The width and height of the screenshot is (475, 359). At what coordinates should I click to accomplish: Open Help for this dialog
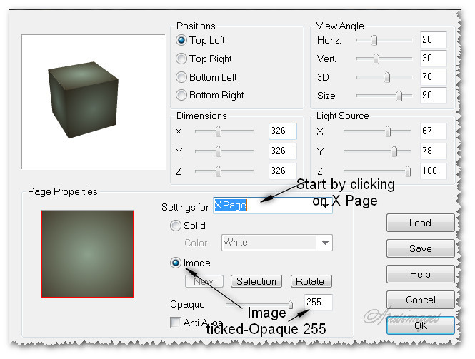(420, 274)
